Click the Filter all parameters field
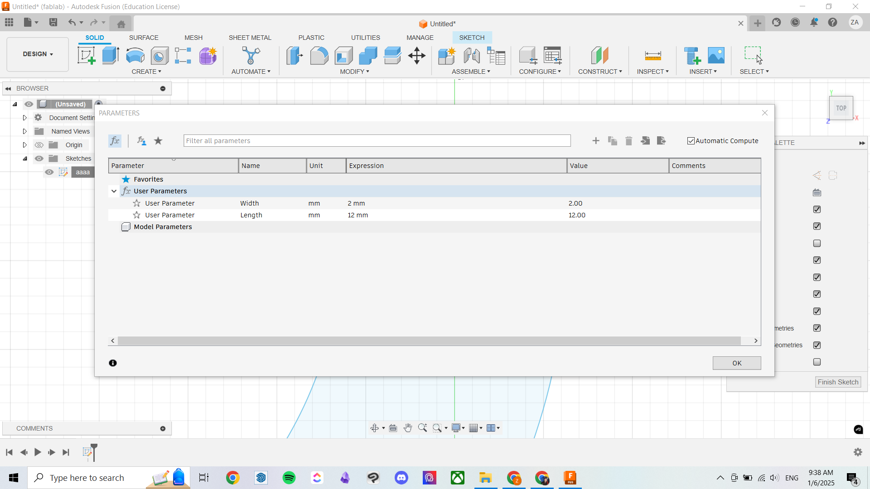This screenshot has height=489, width=870. tap(377, 141)
